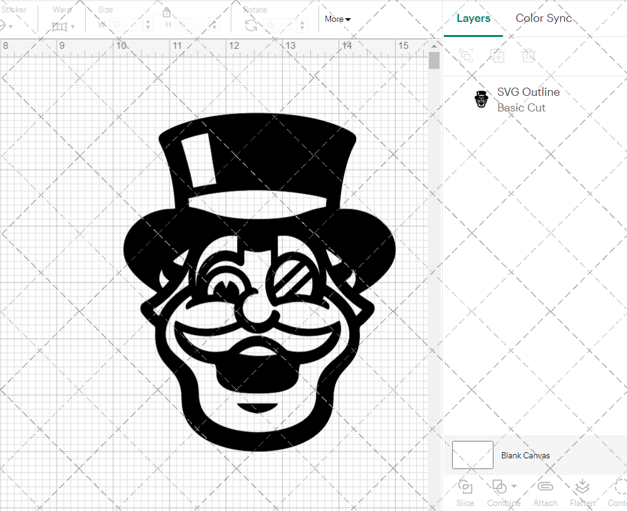Image resolution: width=627 pixels, height=511 pixels.
Task: Click the Blank Canvas color swatch
Action: [x=472, y=455]
